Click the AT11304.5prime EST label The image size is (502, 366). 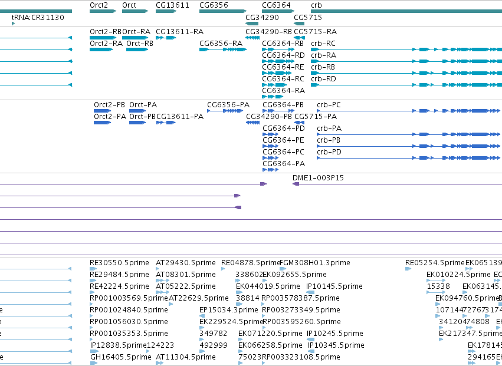point(186,357)
